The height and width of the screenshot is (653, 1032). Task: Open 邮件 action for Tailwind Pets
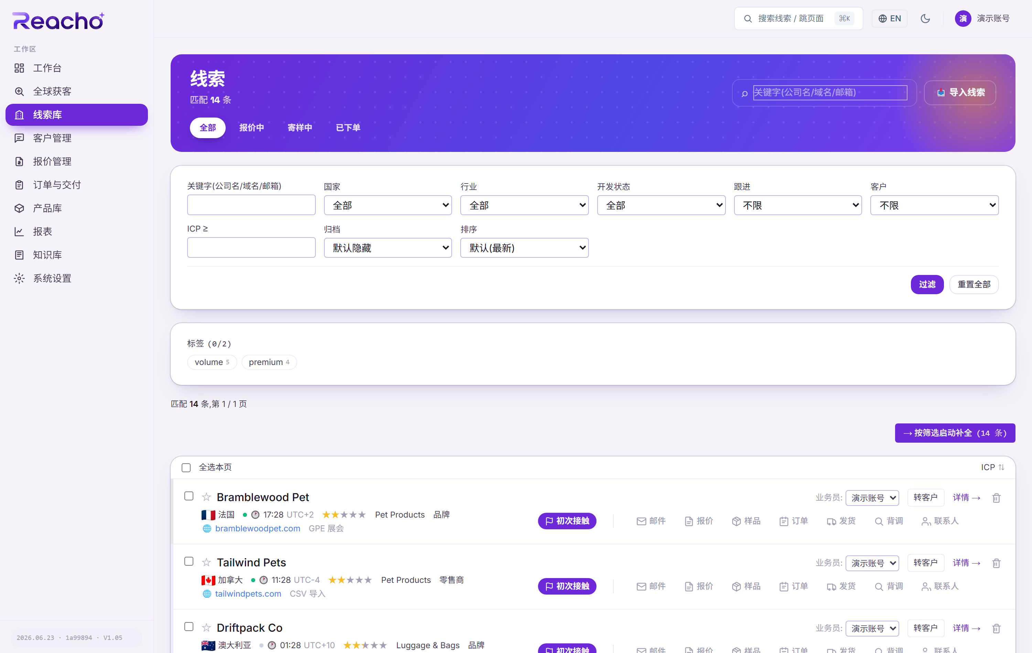pos(651,586)
